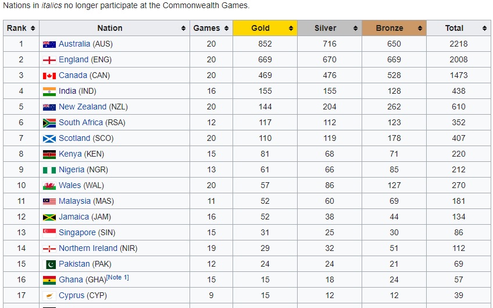Select New Zealand's silver count 204
The image size is (493, 308).
(330, 107)
